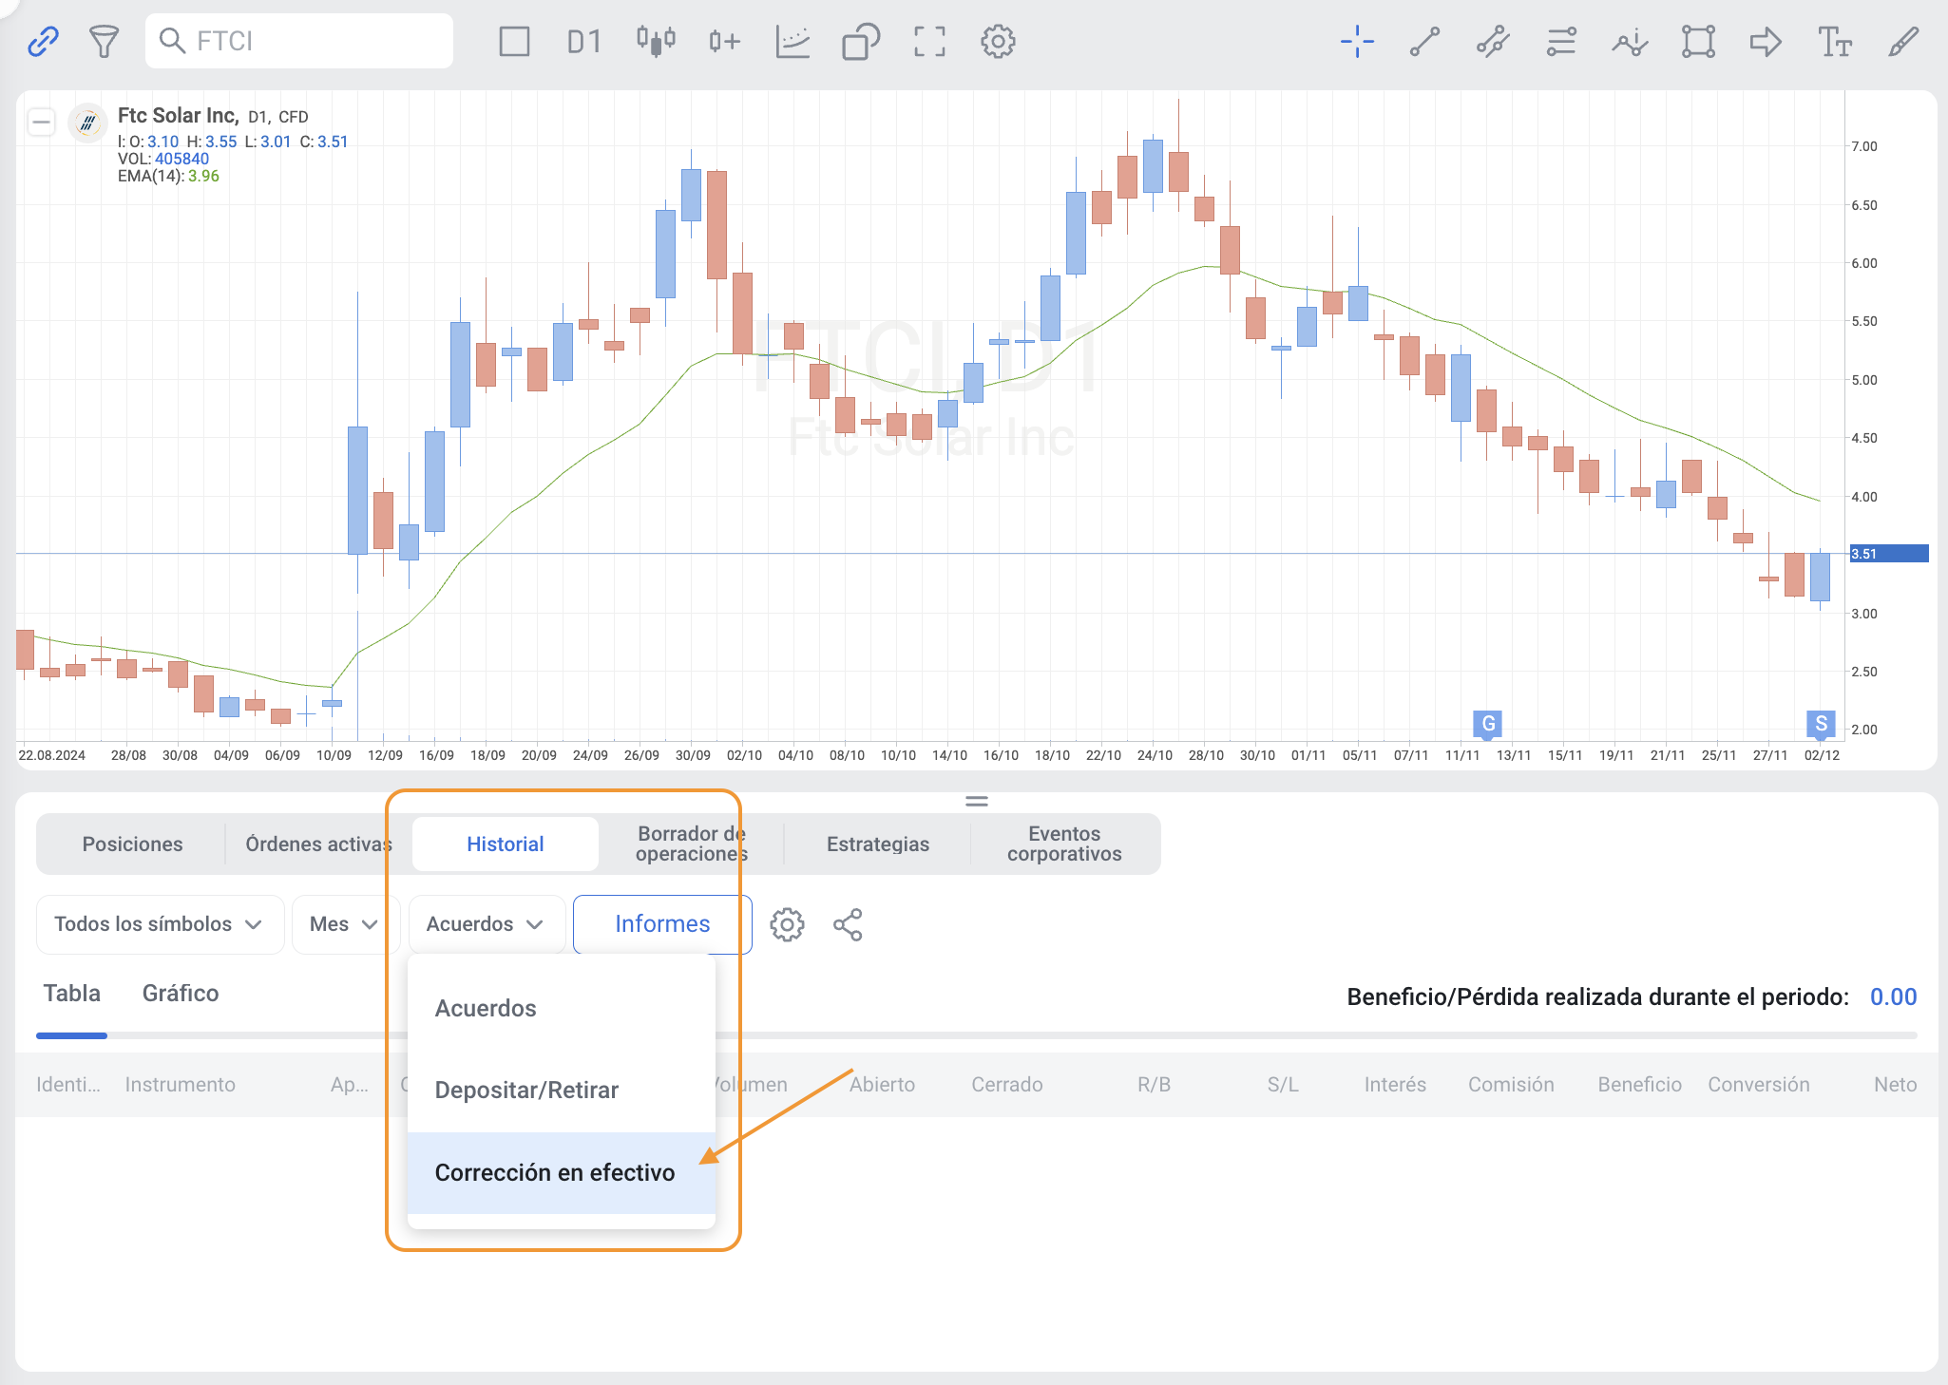The image size is (1948, 1385).
Task: Open the Mes period dropdown
Action: (343, 923)
